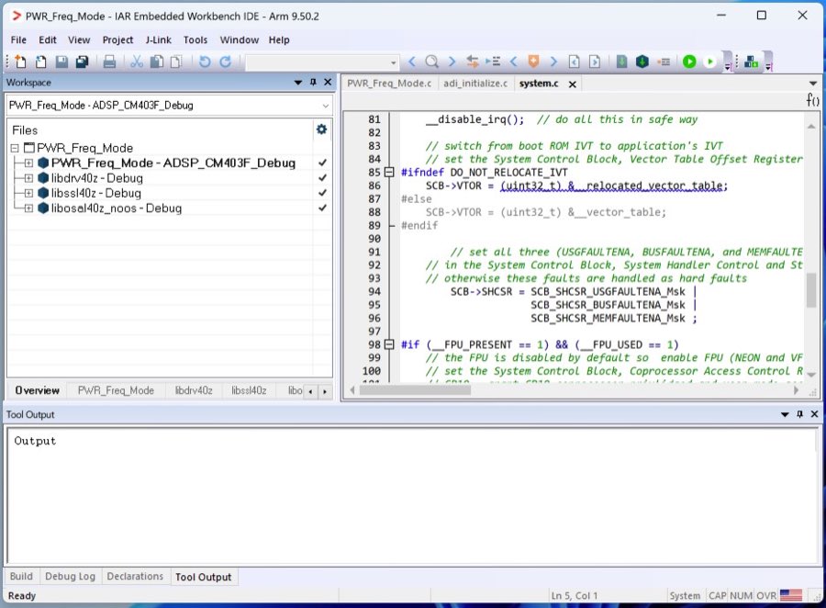Jump to next bookmark
826x608 pixels.
pyautogui.click(x=553, y=62)
